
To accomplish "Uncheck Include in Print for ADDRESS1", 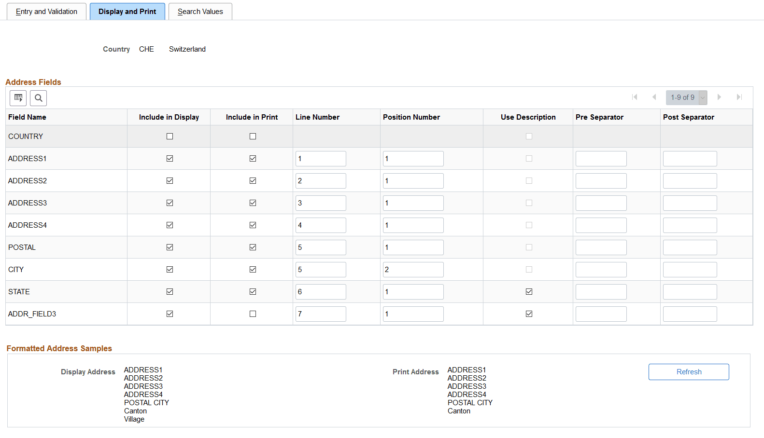I will click(x=253, y=159).
